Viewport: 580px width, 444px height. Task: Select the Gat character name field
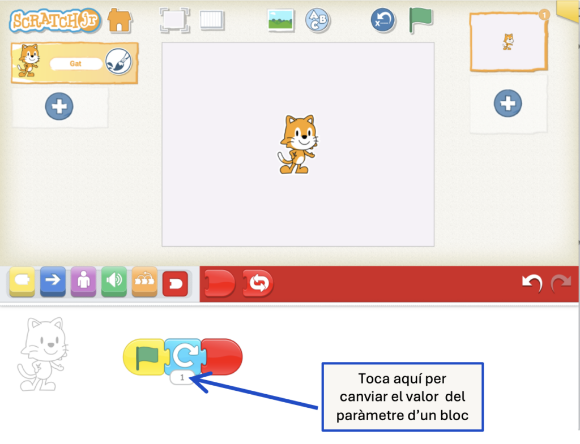pyautogui.click(x=76, y=64)
